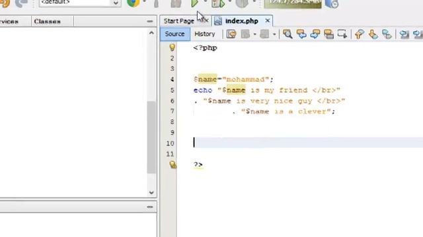Select the Chrome browser icon in toolbar

pyautogui.click(x=134, y=3)
